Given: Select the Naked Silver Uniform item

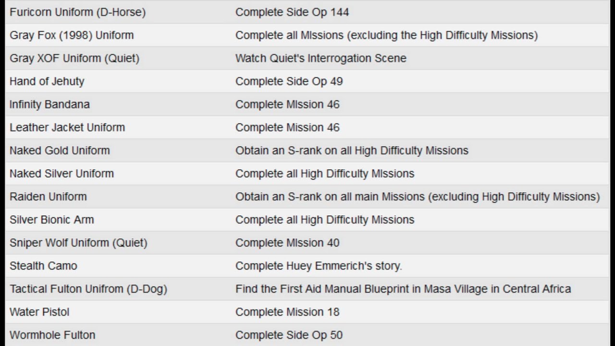Looking at the screenshot, I should coord(61,174).
